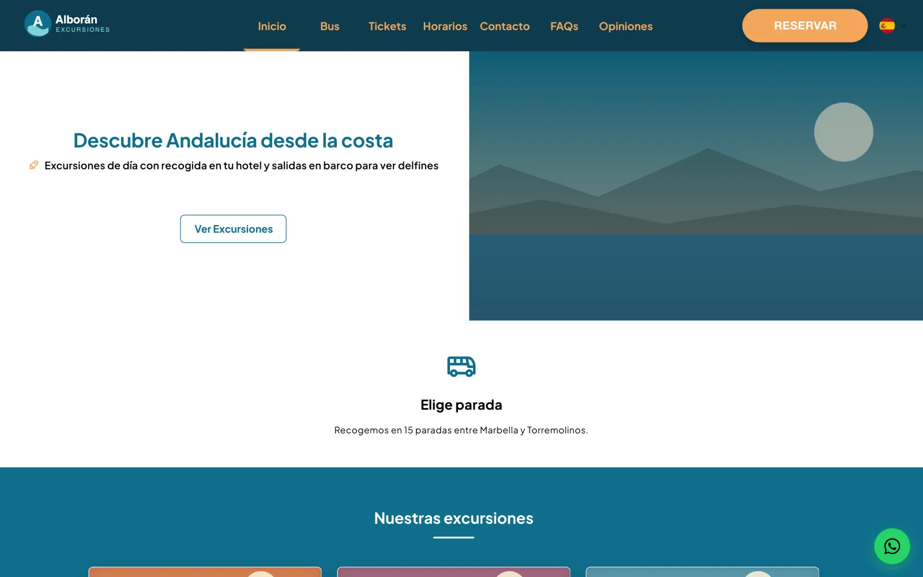Open the Horarios menu item

click(445, 26)
